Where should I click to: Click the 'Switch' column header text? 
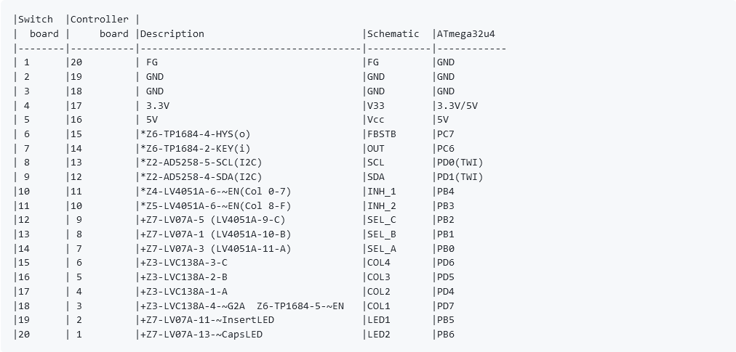click(36, 19)
